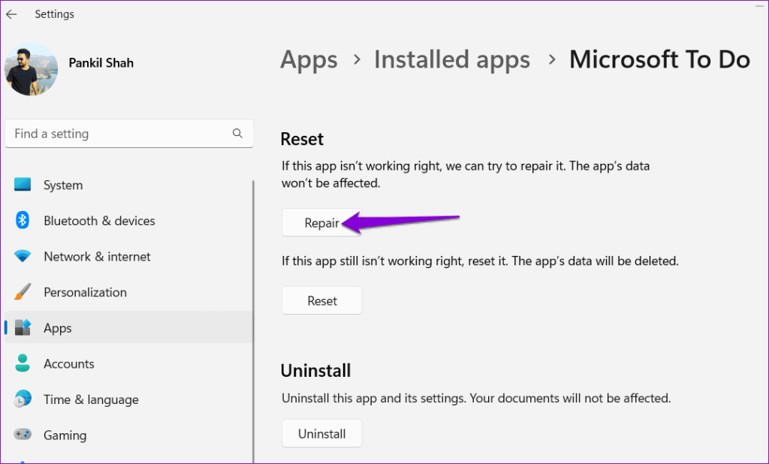
Task: Go to Installed apps breadcrumb
Action: point(452,60)
